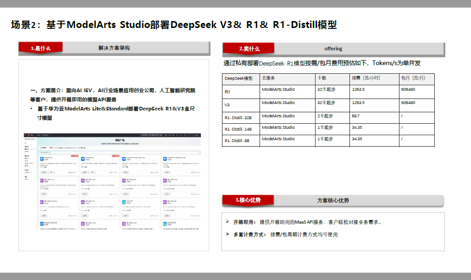Select the red '3.核心优势' section tab
Viewport: 471px width, 280px height.
[x=248, y=200]
